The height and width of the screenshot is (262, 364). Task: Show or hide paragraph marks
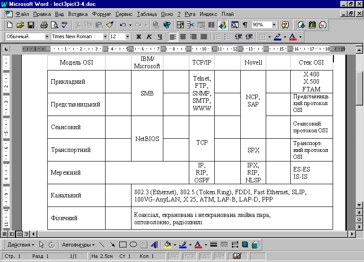tap(245, 25)
